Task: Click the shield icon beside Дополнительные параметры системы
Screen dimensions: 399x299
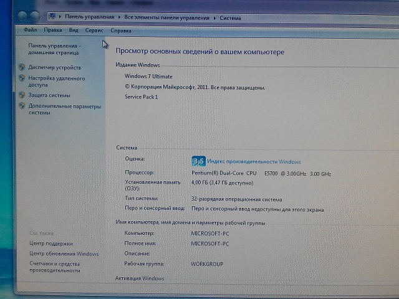Action: pos(21,107)
